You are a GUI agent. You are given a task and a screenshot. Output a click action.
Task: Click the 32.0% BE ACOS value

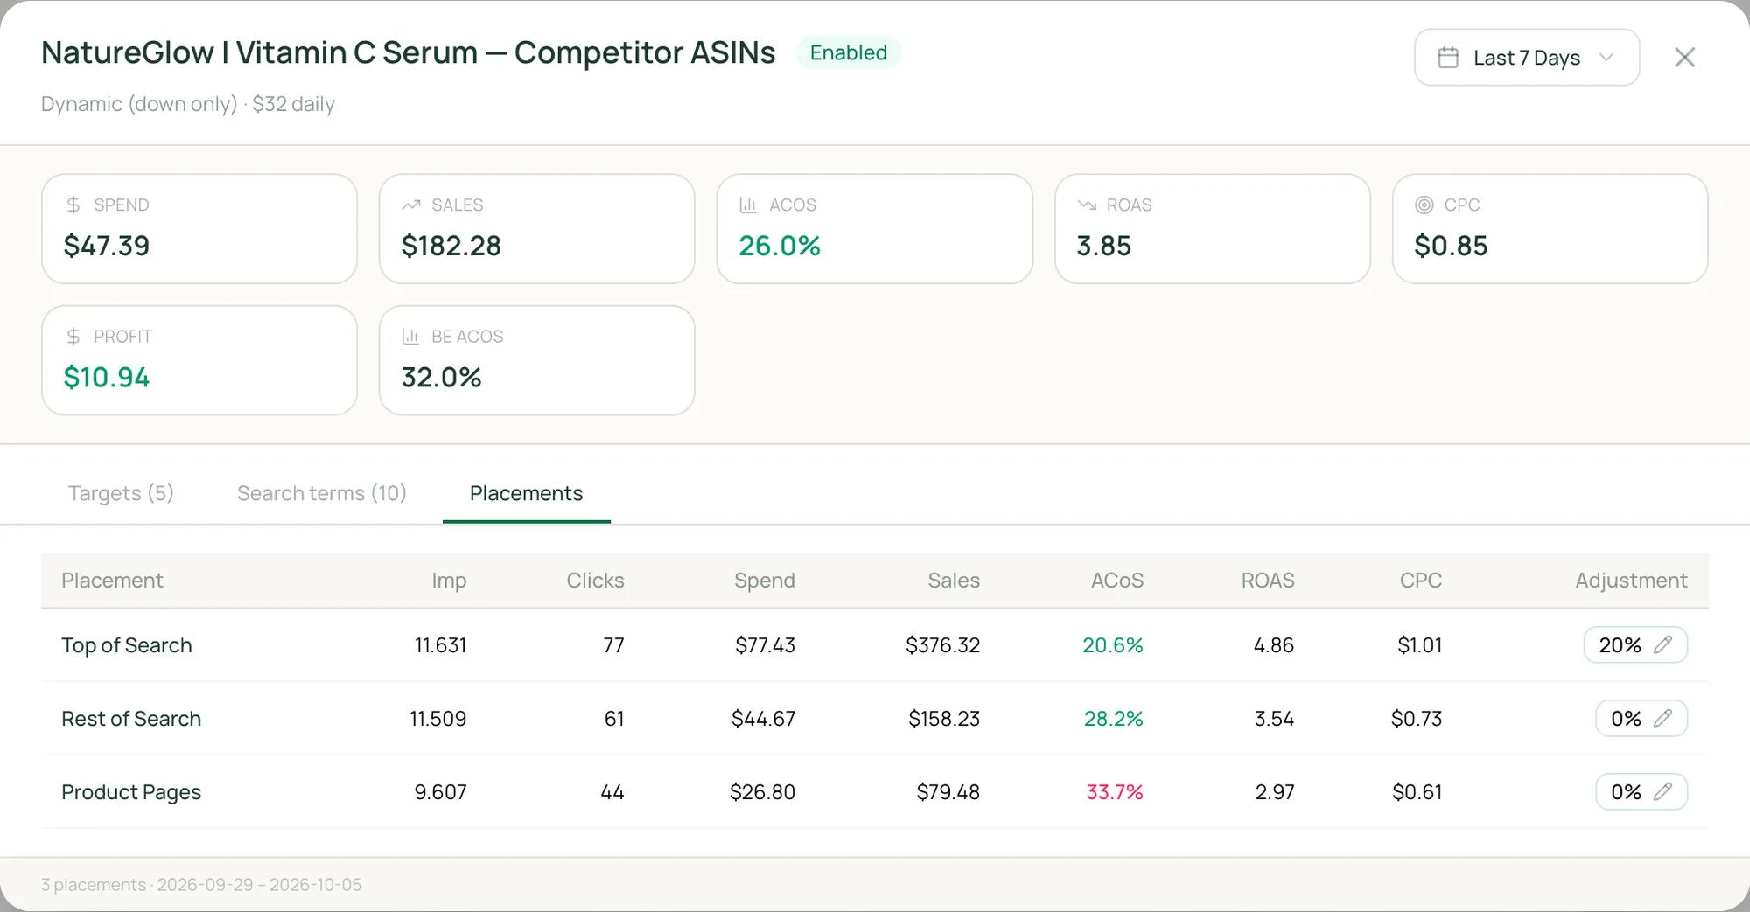coord(442,378)
